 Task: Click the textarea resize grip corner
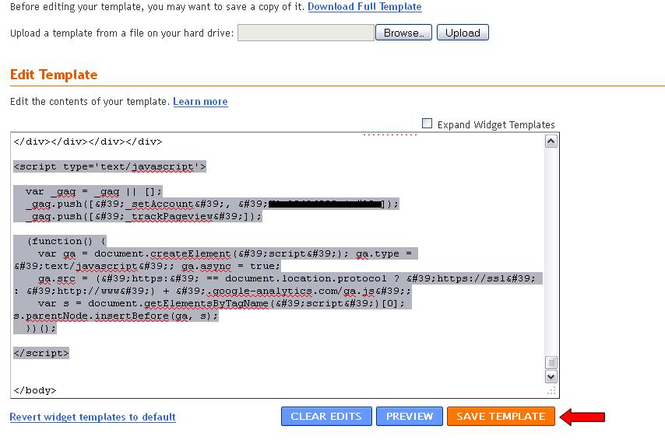(x=551, y=391)
